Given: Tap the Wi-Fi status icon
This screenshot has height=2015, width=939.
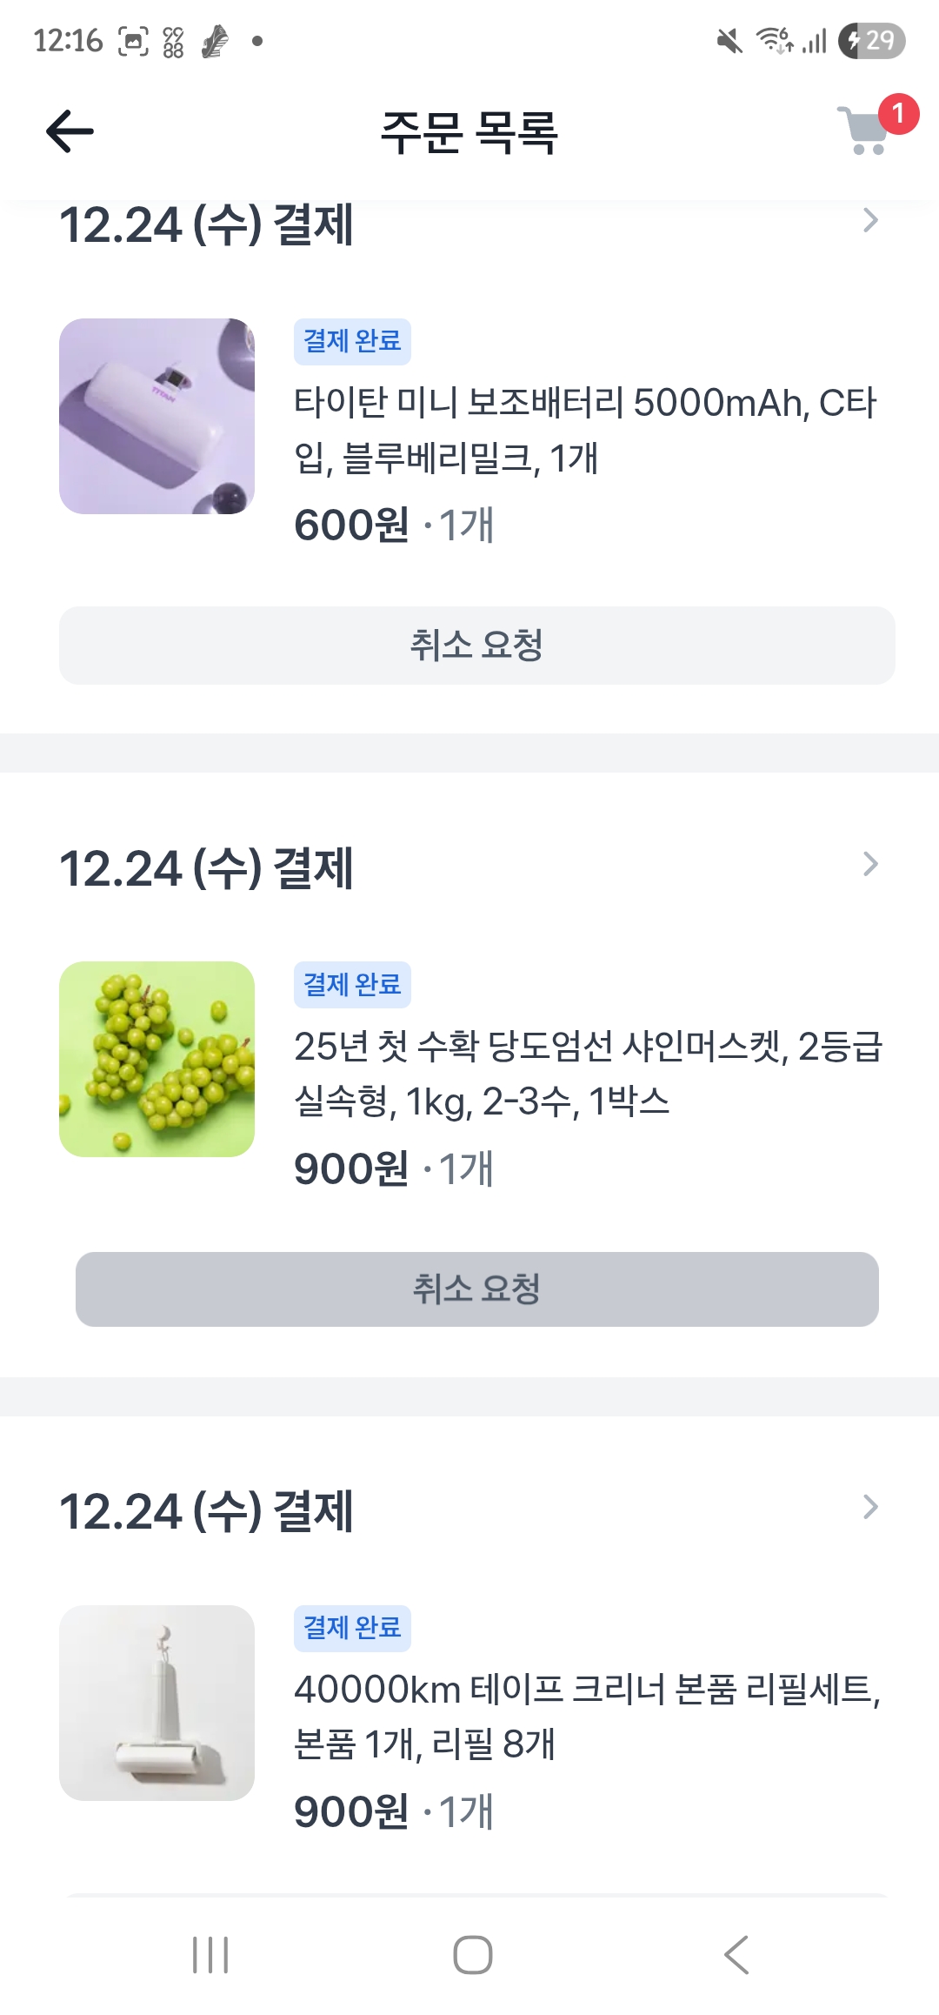Looking at the screenshot, I should coord(773,41).
